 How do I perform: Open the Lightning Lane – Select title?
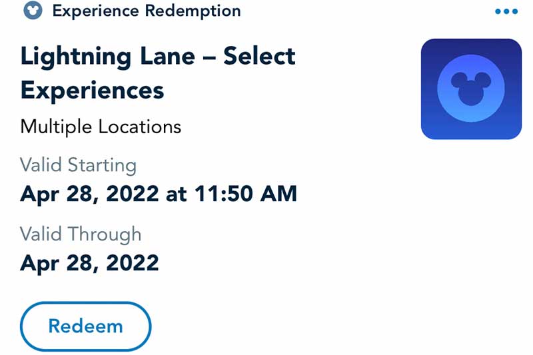158,57
